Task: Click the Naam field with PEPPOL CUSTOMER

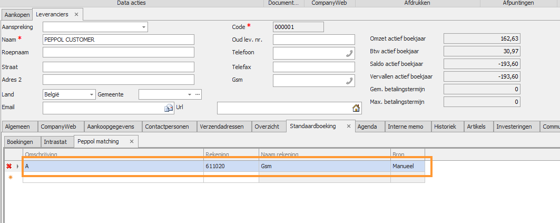Action: point(119,40)
